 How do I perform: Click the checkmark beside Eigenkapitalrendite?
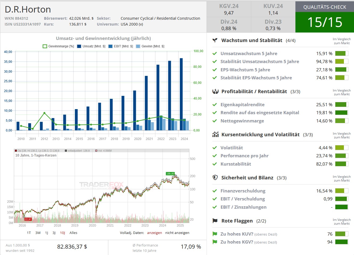click(x=215, y=105)
